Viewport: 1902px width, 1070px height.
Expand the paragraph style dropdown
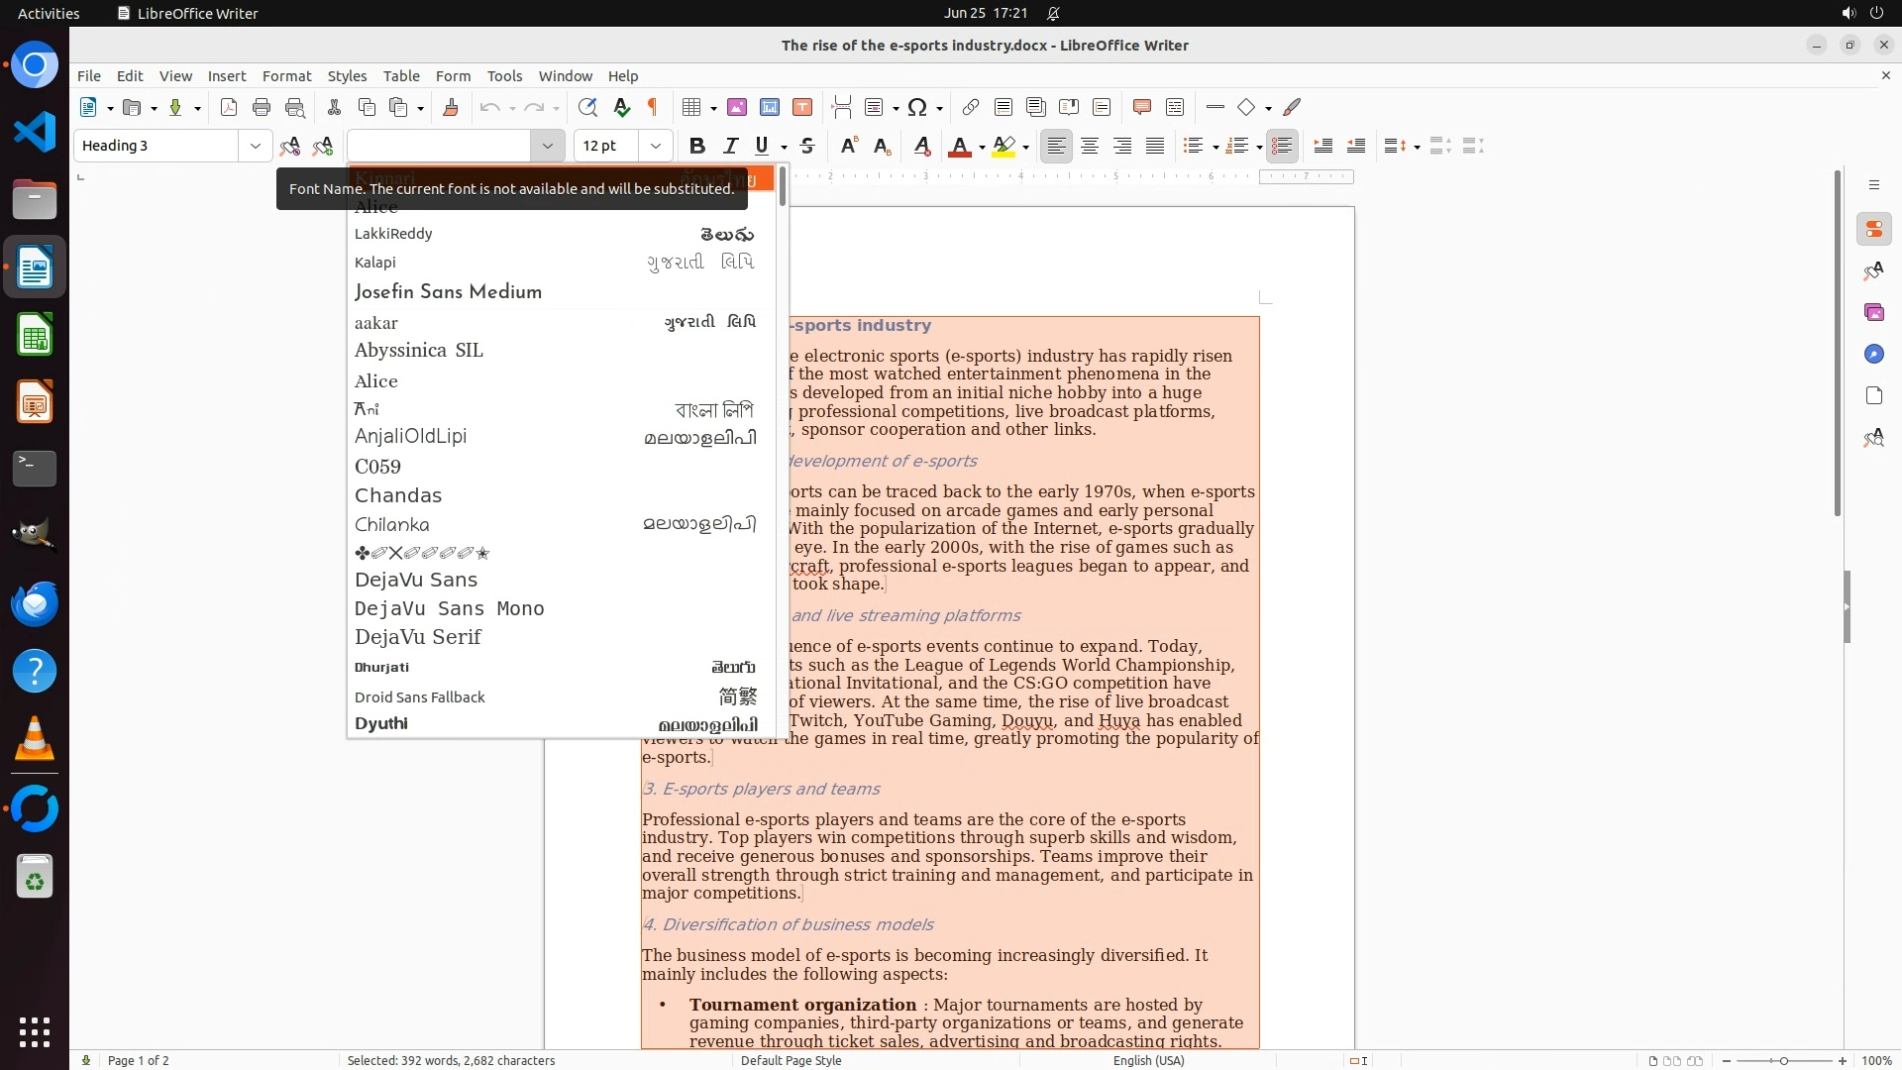(x=256, y=146)
